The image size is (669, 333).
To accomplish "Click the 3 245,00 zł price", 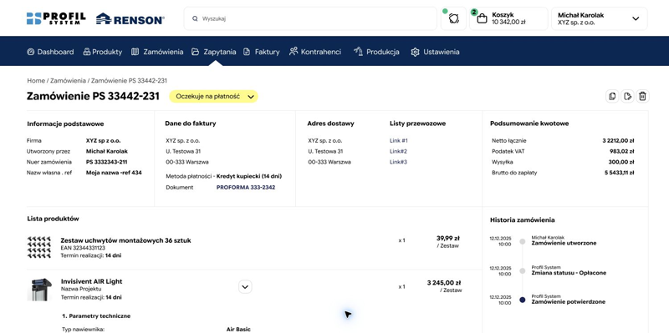I will coord(444,283).
